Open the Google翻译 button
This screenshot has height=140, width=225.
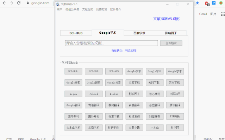(x=73, y=105)
